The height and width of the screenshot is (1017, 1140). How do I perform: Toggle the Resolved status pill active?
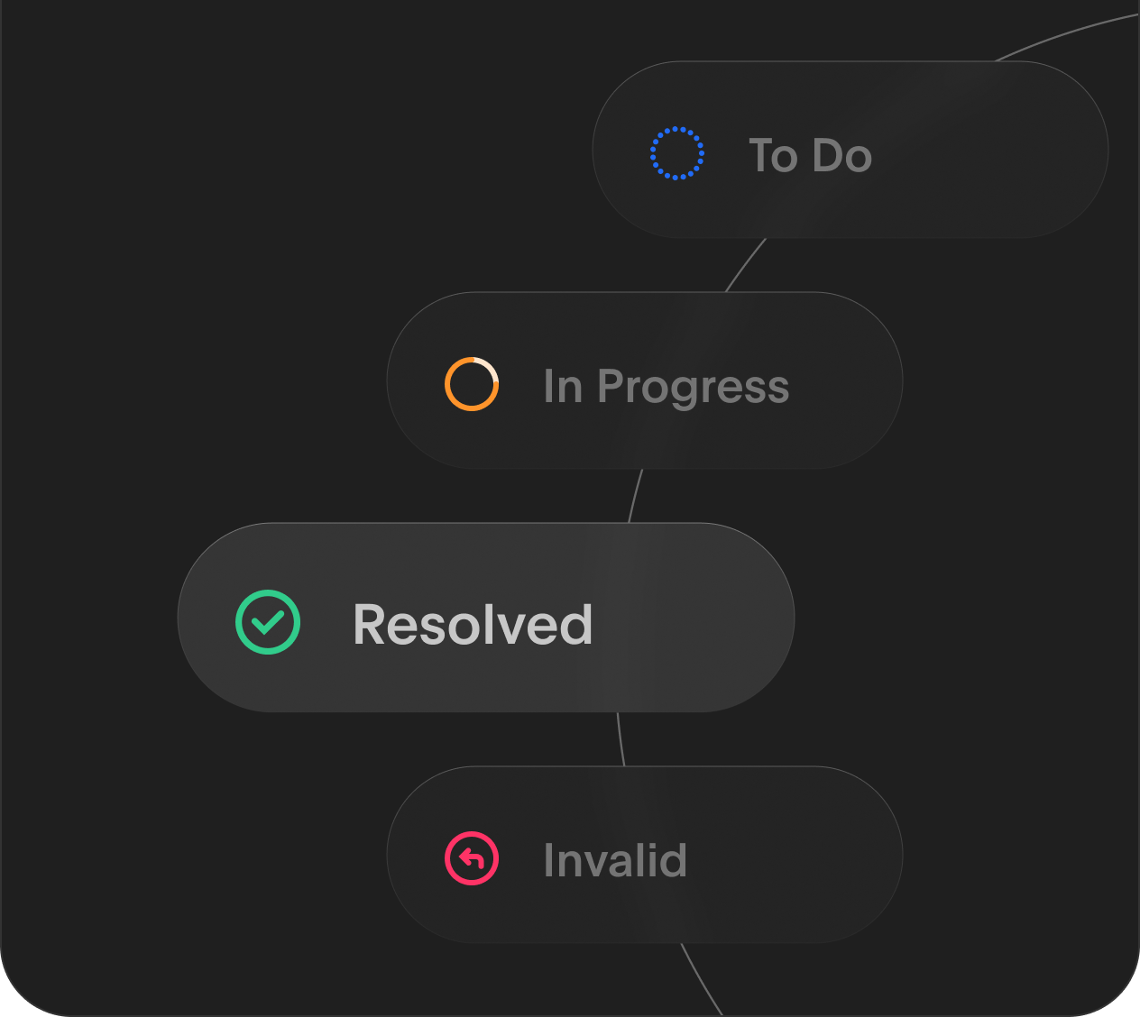tap(485, 616)
